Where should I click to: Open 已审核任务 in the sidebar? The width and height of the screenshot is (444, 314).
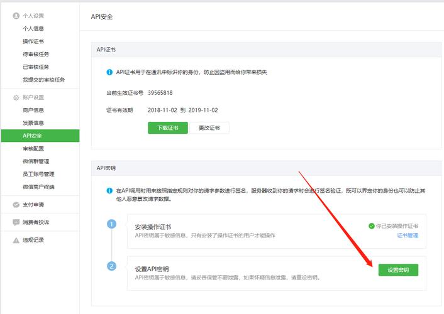(x=36, y=67)
